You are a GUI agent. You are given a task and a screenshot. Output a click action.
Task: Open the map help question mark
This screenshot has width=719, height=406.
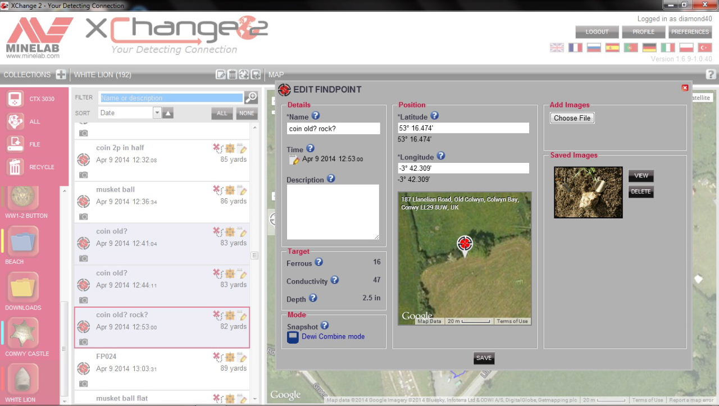coord(711,74)
